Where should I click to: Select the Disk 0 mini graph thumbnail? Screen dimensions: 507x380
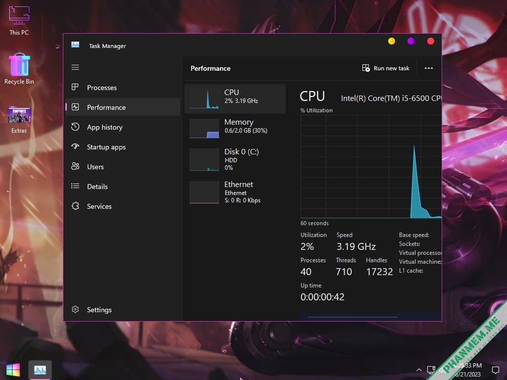pyautogui.click(x=204, y=160)
